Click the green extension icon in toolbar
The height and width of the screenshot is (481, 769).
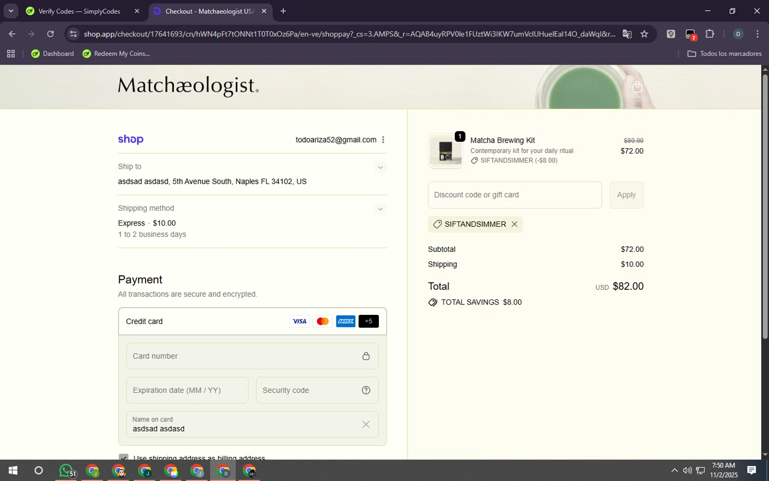click(671, 34)
